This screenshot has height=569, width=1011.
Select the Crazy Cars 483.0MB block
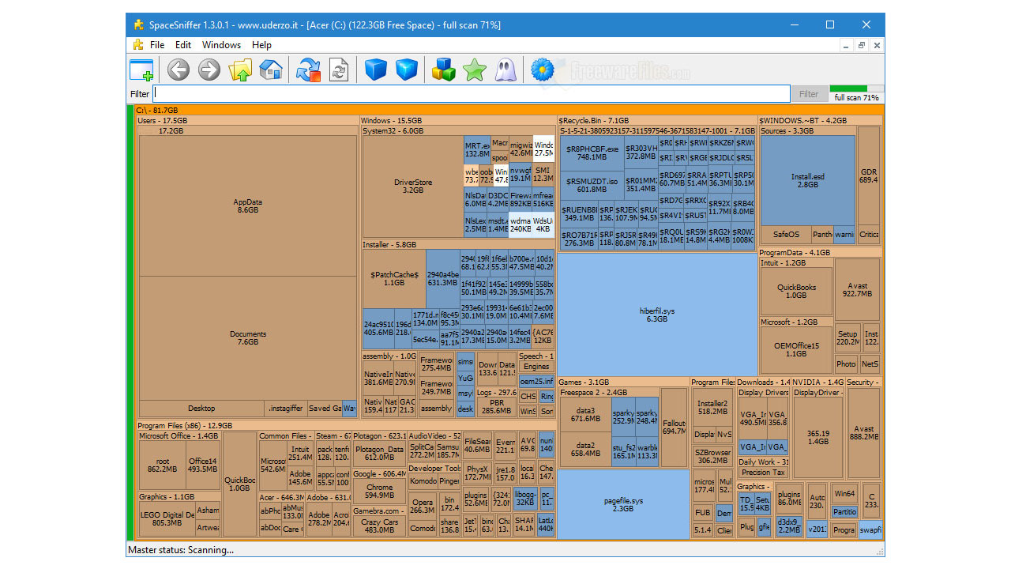[x=380, y=526]
